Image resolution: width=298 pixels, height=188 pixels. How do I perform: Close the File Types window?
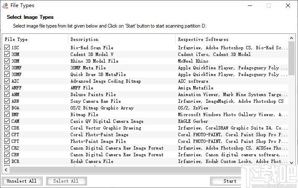pos(288,5)
